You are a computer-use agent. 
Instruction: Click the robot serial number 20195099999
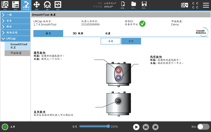tap(90, 25)
